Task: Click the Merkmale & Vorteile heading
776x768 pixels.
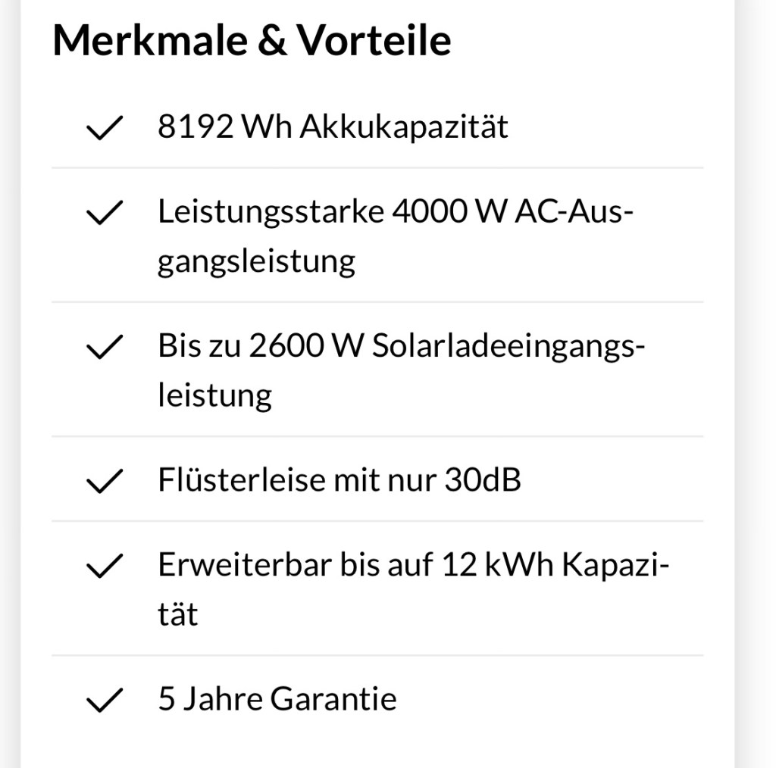Action: tap(252, 40)
